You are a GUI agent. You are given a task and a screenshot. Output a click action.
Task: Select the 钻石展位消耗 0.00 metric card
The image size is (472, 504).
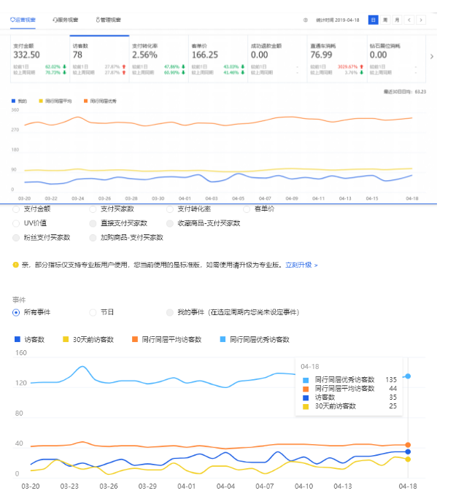(396, 59)
